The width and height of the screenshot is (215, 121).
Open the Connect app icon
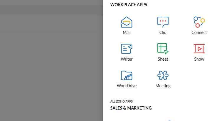click(199, 22)
